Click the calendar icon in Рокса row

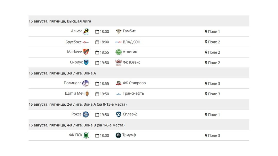(97, 115)
